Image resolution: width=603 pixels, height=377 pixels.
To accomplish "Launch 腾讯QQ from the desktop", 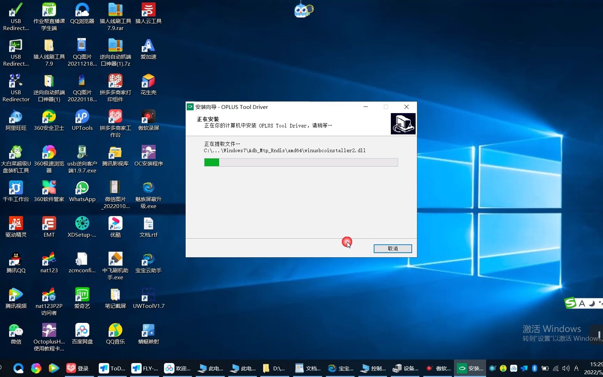I will (16, 263).
